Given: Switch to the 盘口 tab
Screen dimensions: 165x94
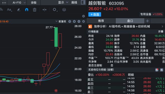Looking at the screenshot, I should pos(130,21).
